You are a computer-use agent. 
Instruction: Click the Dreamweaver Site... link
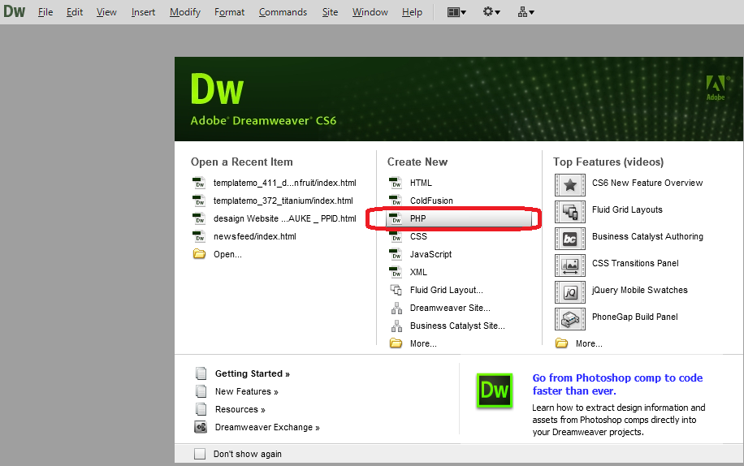(x=450, y=309)
